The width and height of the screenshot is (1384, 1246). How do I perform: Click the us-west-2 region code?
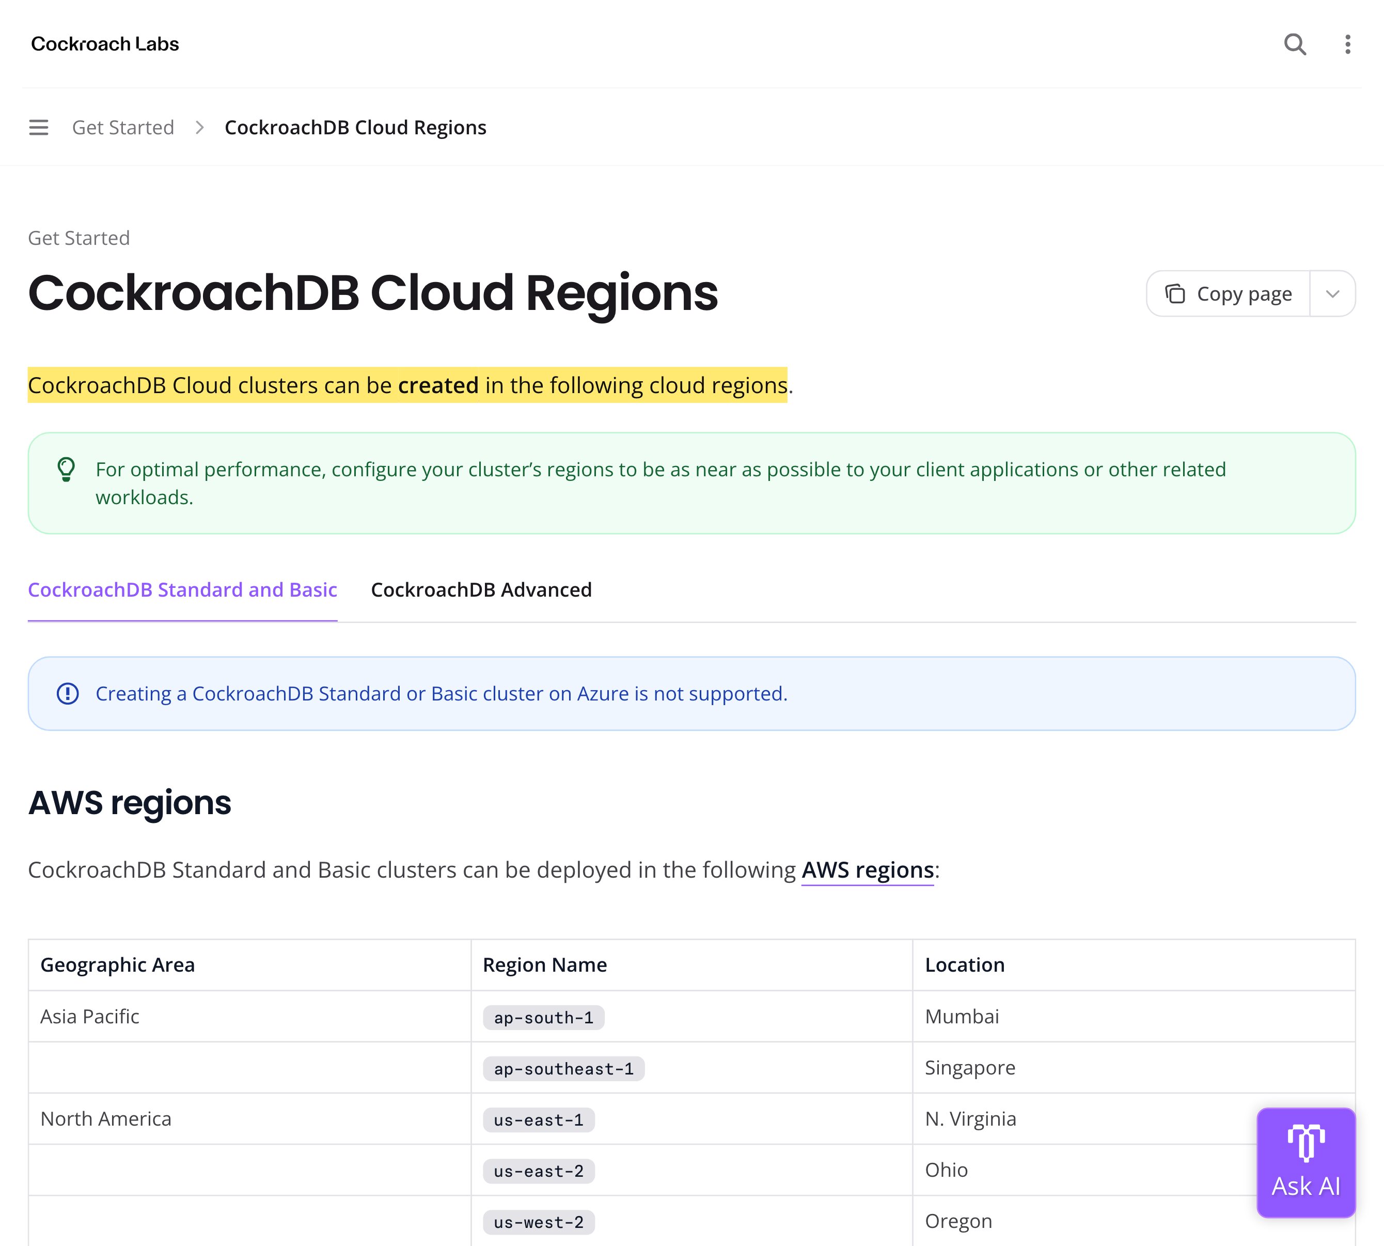coord(539,1223)
